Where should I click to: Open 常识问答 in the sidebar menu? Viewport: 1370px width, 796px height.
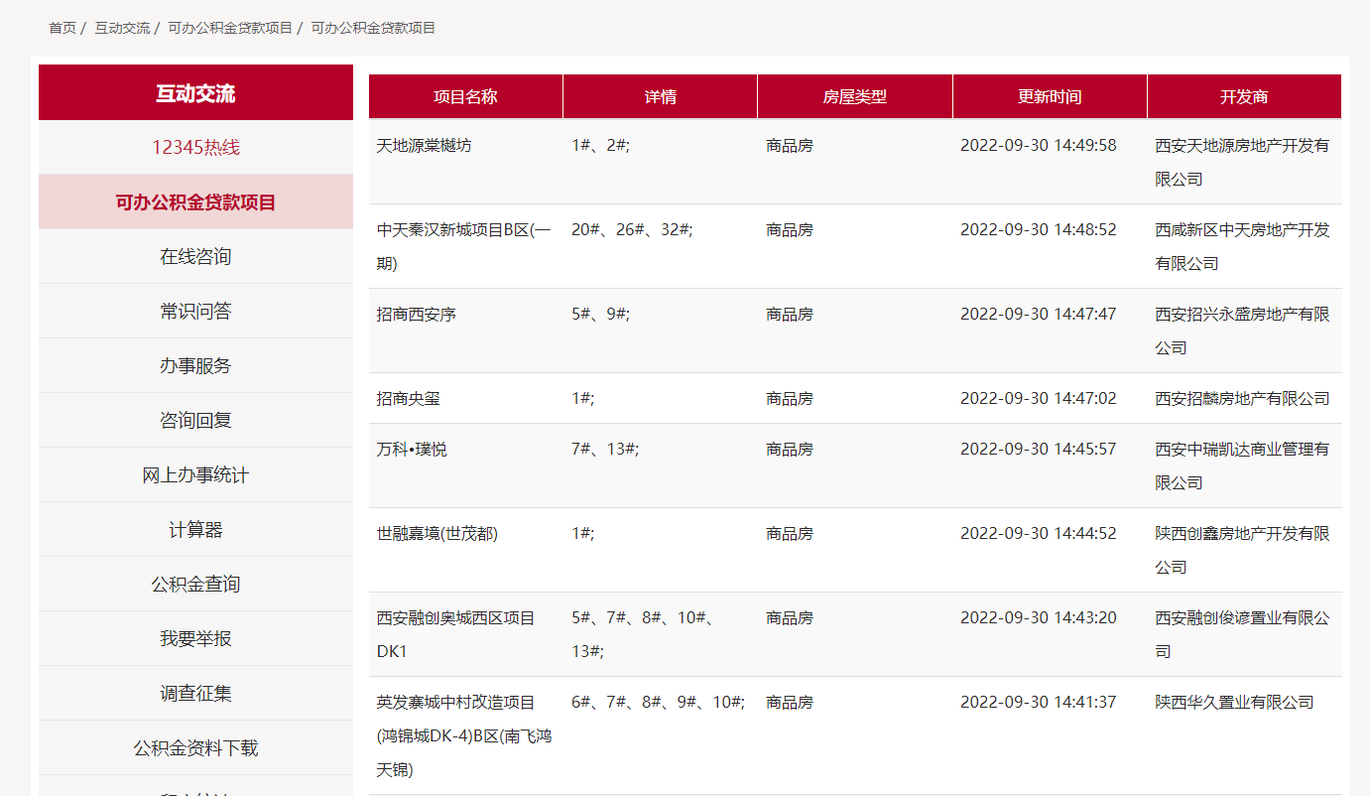195,312
